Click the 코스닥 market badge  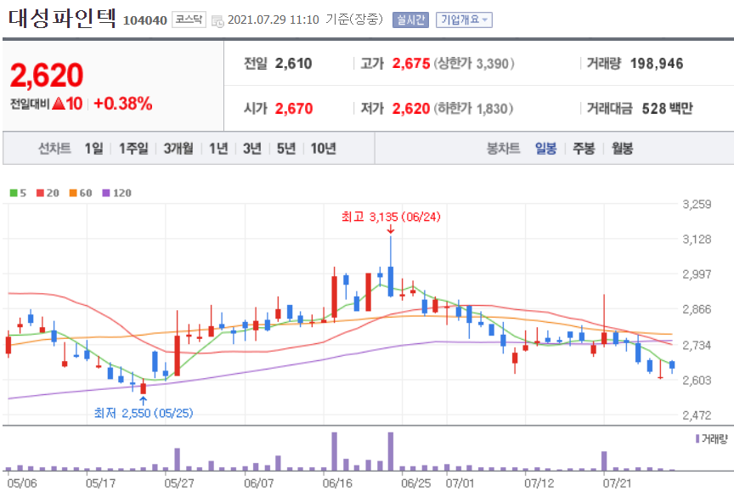tap(189, 20)
